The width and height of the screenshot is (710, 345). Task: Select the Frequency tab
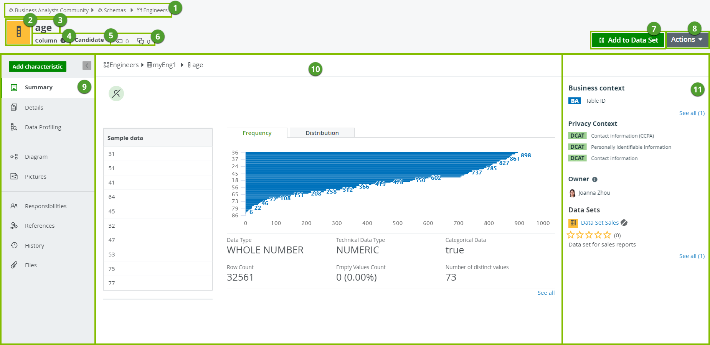257,133
